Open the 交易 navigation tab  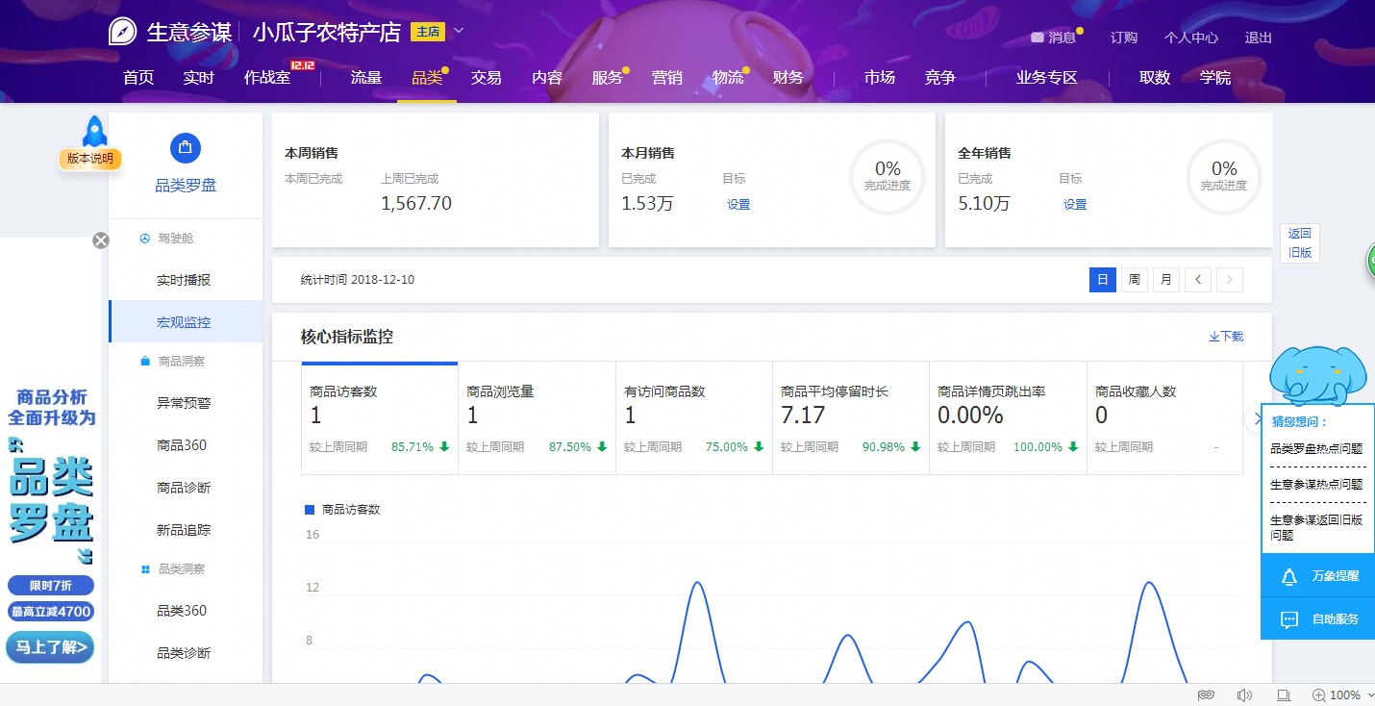point(487,78)
